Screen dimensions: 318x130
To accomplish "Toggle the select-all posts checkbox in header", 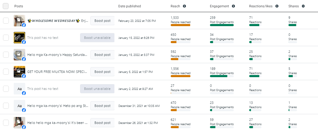I will coord(6,6).
